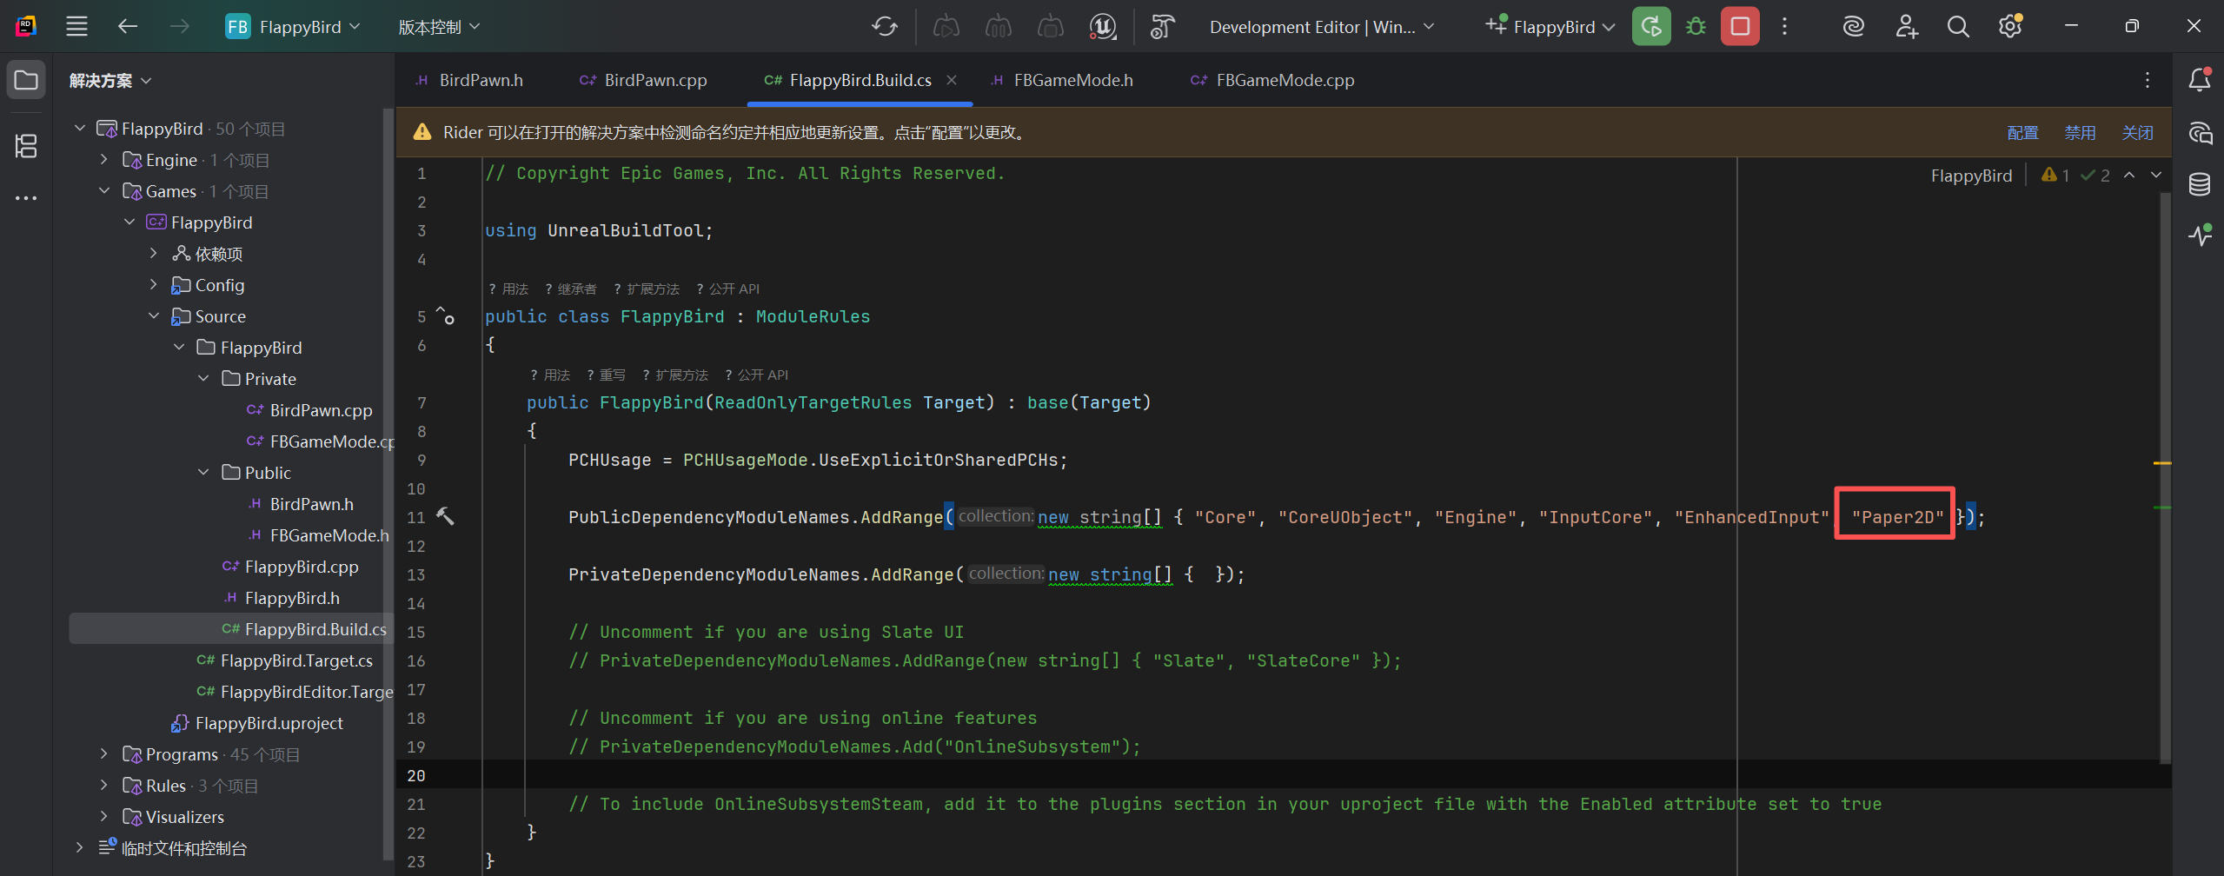This screenshot has width=2224, height=876.
Task: Open notifications bell icon
Action: coord(2199,80)
